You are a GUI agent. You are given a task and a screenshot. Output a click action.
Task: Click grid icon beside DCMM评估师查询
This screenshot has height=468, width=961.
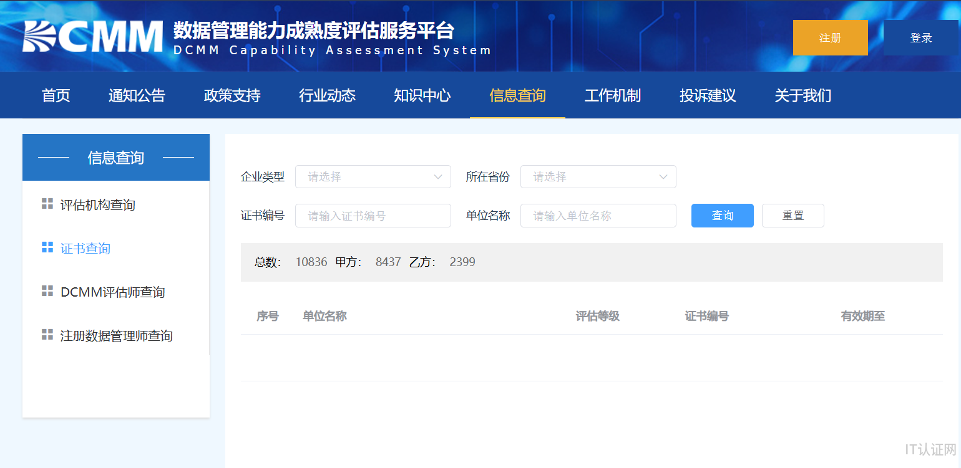47,291
